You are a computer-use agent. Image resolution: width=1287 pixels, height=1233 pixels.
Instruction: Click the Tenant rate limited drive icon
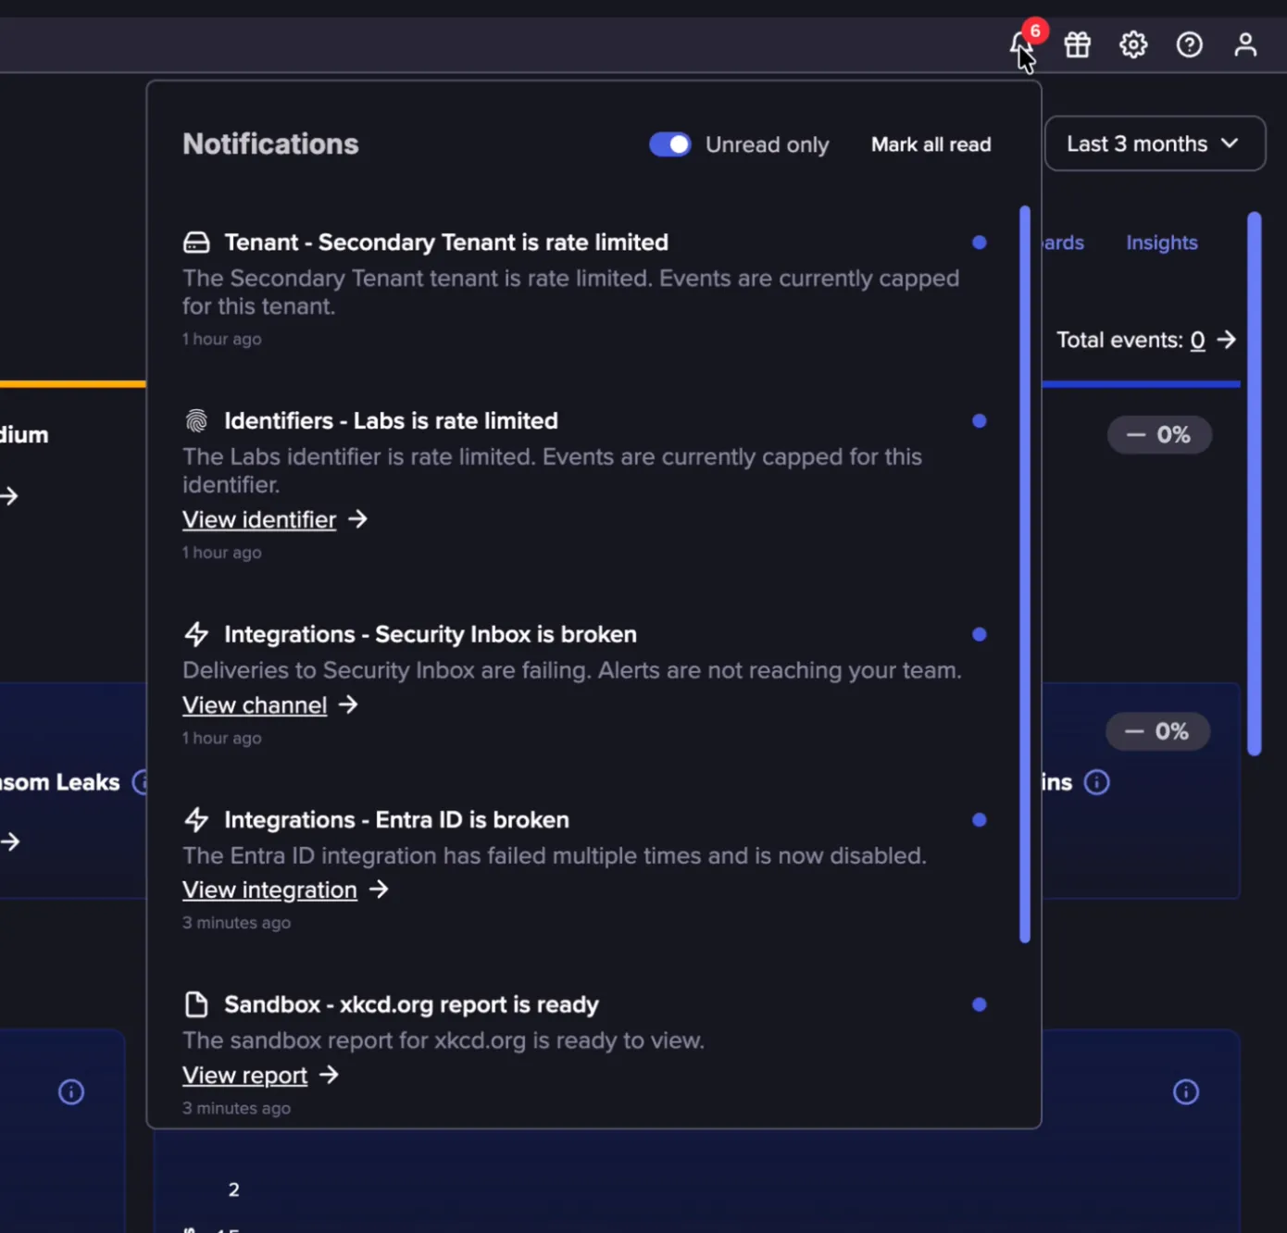tap(196, 243)
